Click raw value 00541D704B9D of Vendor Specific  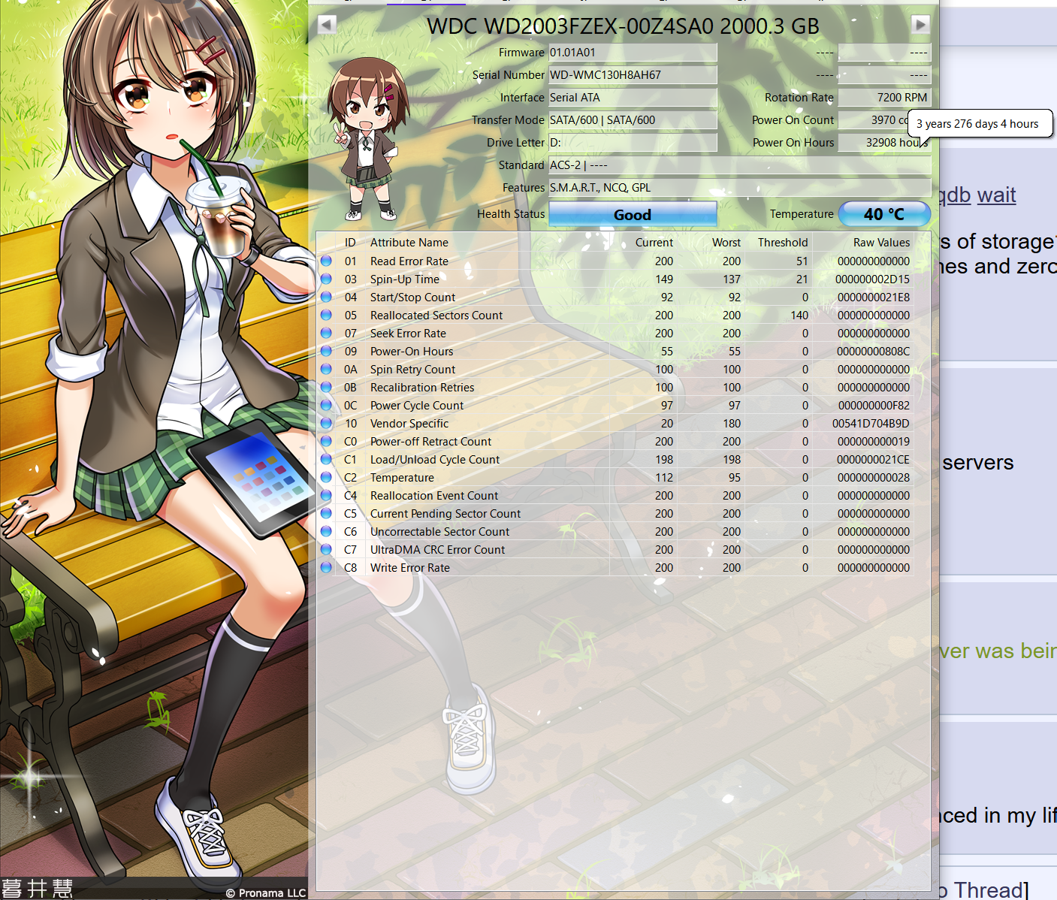pos(871,424)
